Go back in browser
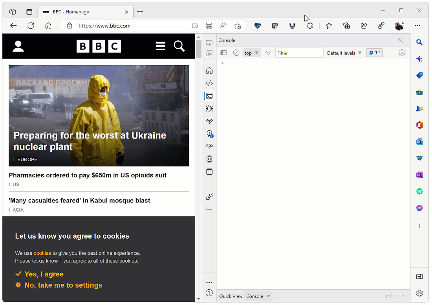 (x=13, y=26)
